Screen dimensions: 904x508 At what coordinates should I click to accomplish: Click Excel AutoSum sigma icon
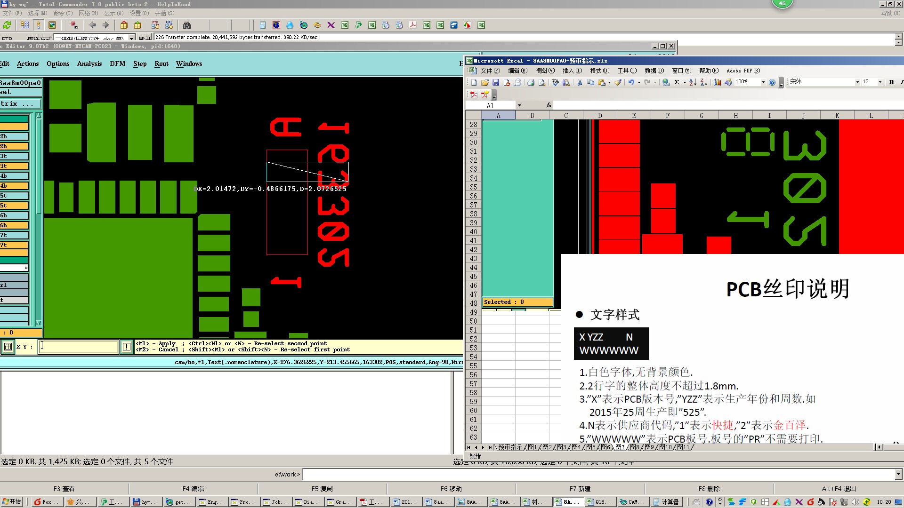677,82
